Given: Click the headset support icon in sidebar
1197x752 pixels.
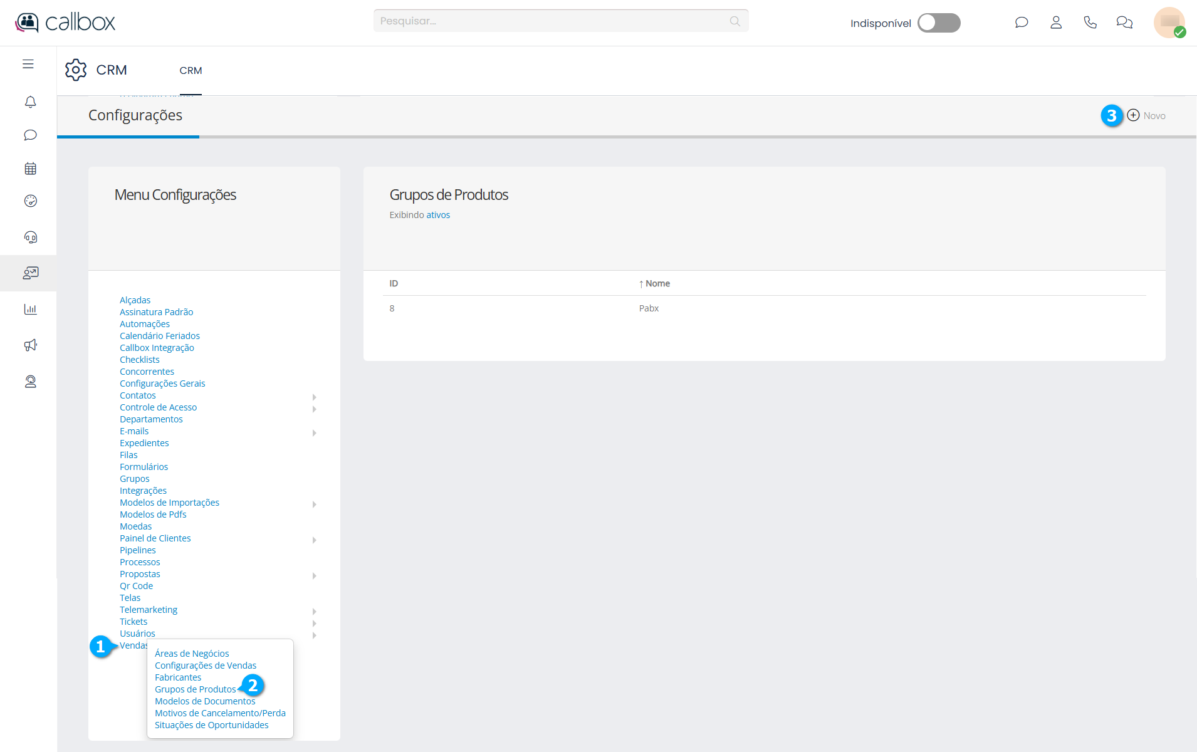Looking at the screenshot, I should tap(30, 237).
